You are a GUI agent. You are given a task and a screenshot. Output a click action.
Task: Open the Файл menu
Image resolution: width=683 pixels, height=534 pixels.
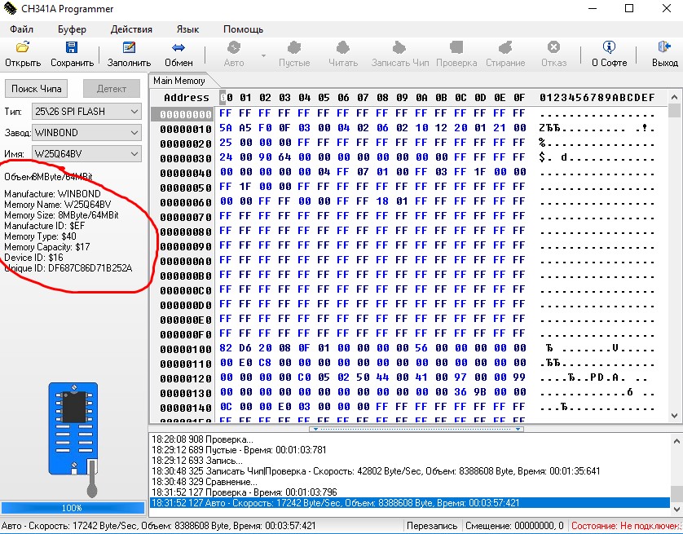coord(21,29)
